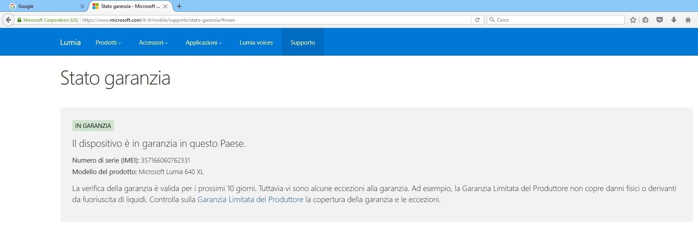Open Lumia voices in navigation bar
Viewport: 698px width, 240px height.
tap(256, 42)
